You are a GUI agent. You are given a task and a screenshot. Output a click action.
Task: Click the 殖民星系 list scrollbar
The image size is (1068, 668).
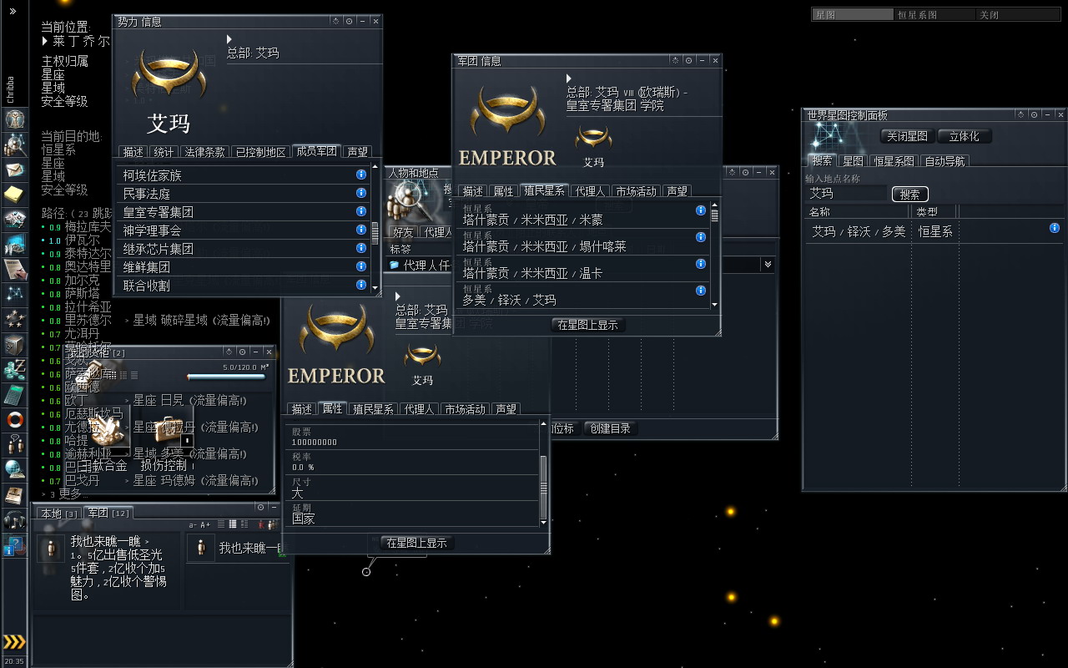714,255
